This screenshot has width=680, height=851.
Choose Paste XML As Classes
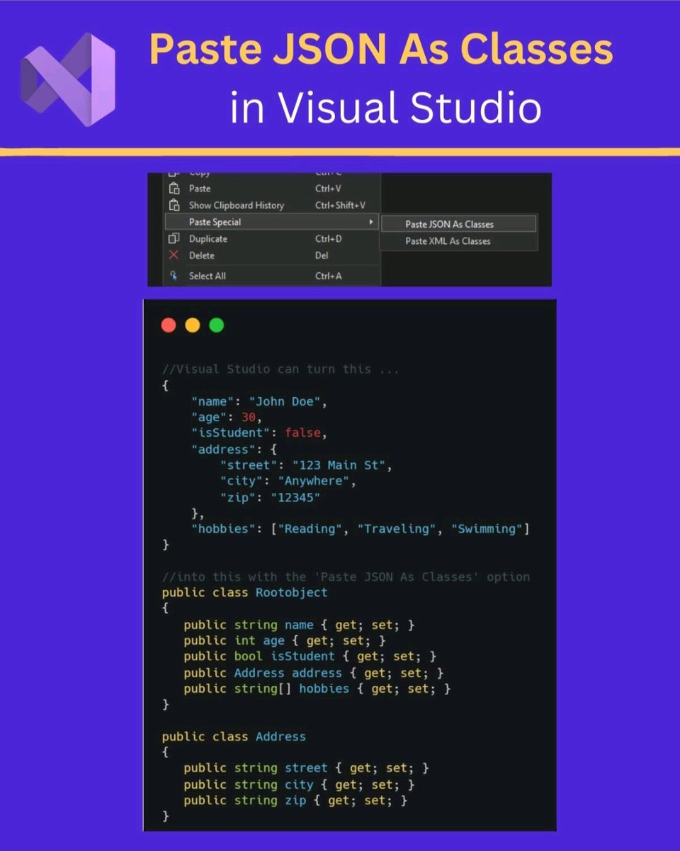459,241
